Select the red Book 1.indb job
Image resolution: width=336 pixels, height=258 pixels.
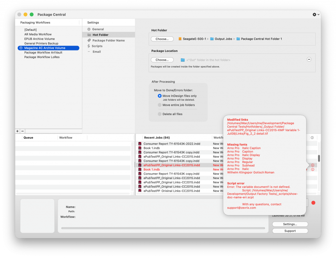[152, 169]
